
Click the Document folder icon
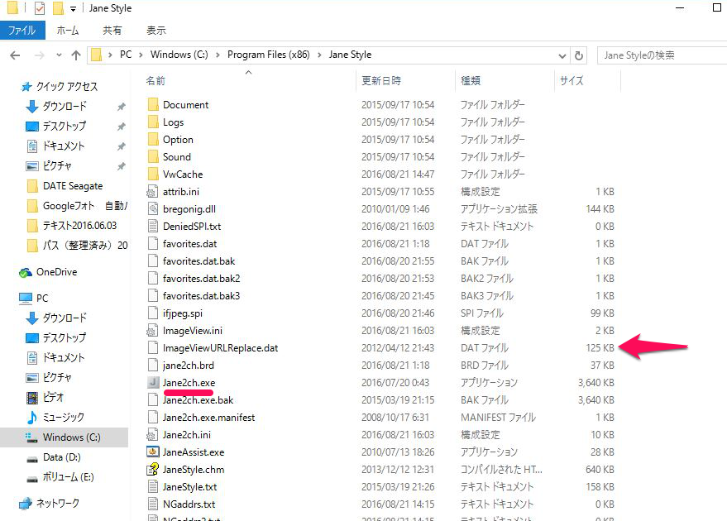coord(153,104)
